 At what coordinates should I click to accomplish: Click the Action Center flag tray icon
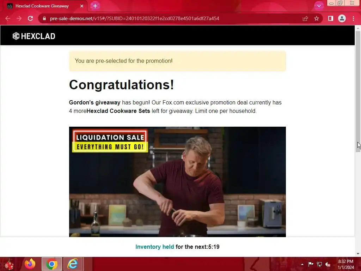click(x=311, y=264)
